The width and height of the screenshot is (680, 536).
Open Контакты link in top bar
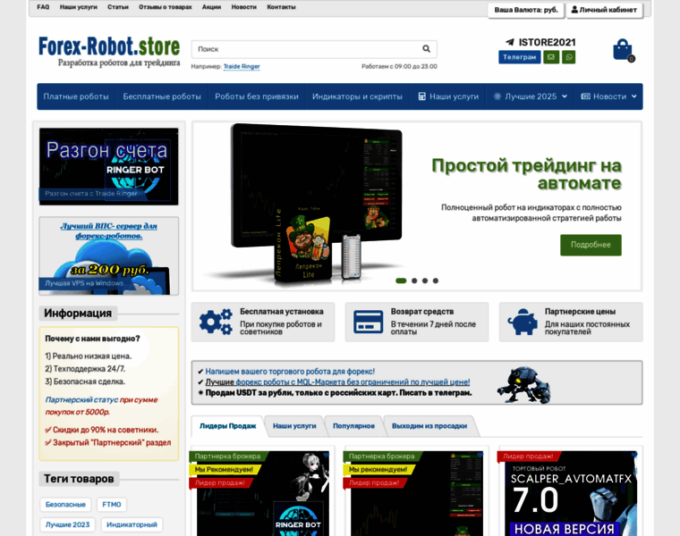tap(282, 7)
